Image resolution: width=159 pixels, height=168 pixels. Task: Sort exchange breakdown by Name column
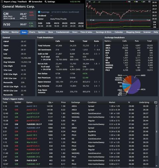click(108, 41)
